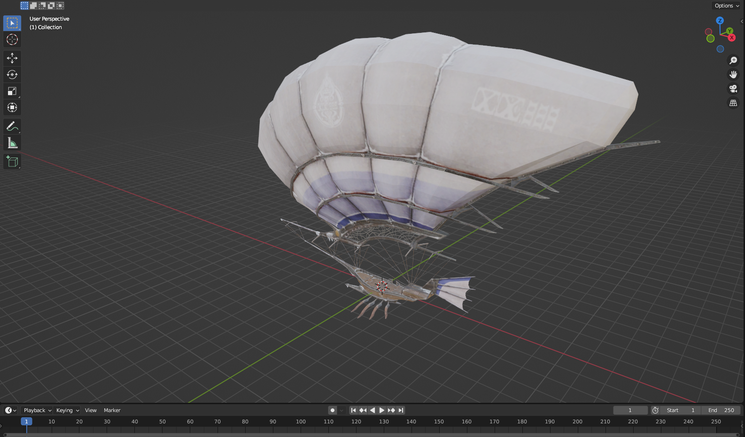Set selection mode to subtract
The width and height of the screenshot is (745, 437).
[42, 6]
